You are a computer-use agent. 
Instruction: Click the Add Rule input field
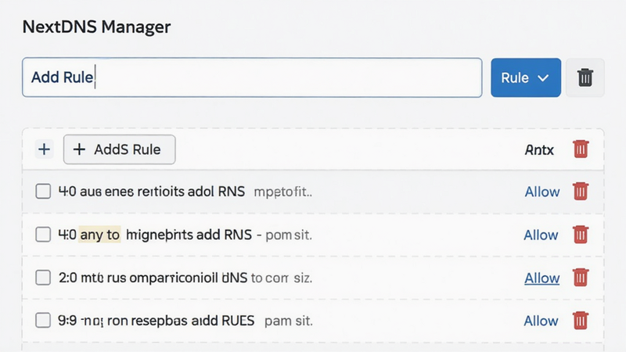[252, 77]
